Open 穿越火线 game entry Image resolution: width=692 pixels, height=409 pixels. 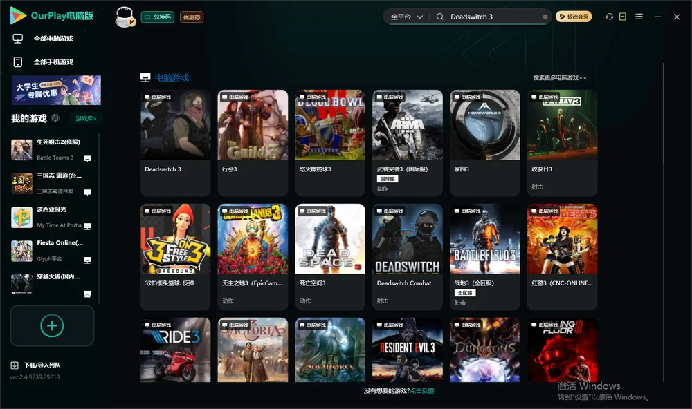[52, 285]
